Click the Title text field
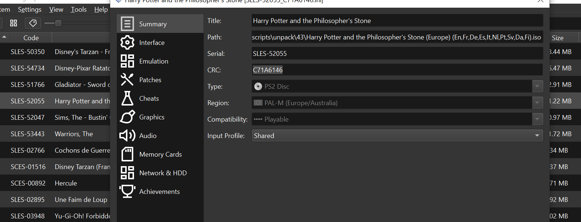The image size is (581, 222). coord(397,21)
